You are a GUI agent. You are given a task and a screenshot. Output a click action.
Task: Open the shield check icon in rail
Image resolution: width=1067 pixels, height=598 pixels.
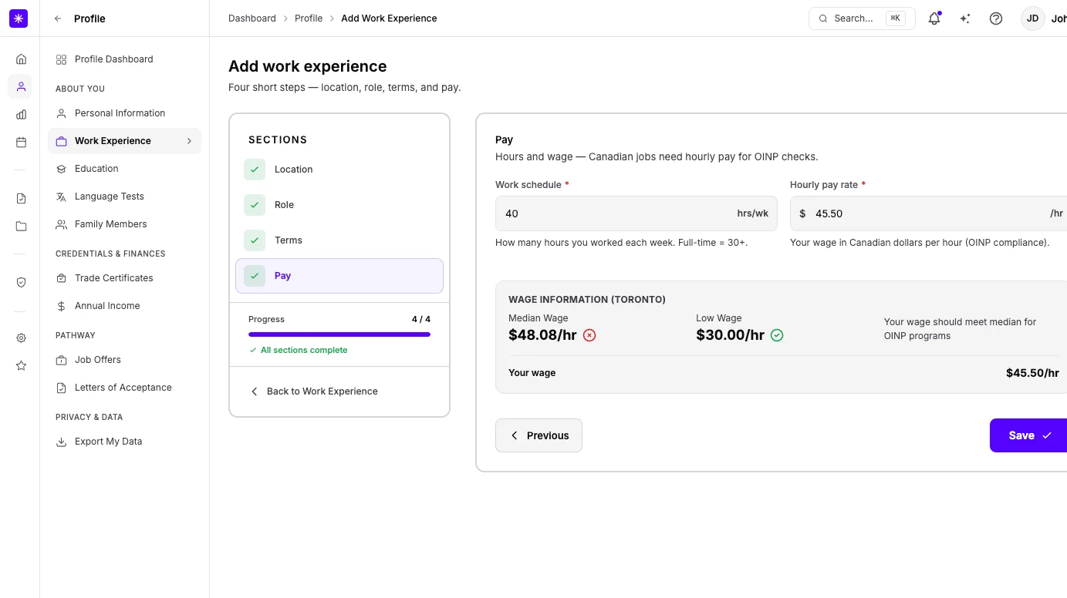[x=21, y=283]
